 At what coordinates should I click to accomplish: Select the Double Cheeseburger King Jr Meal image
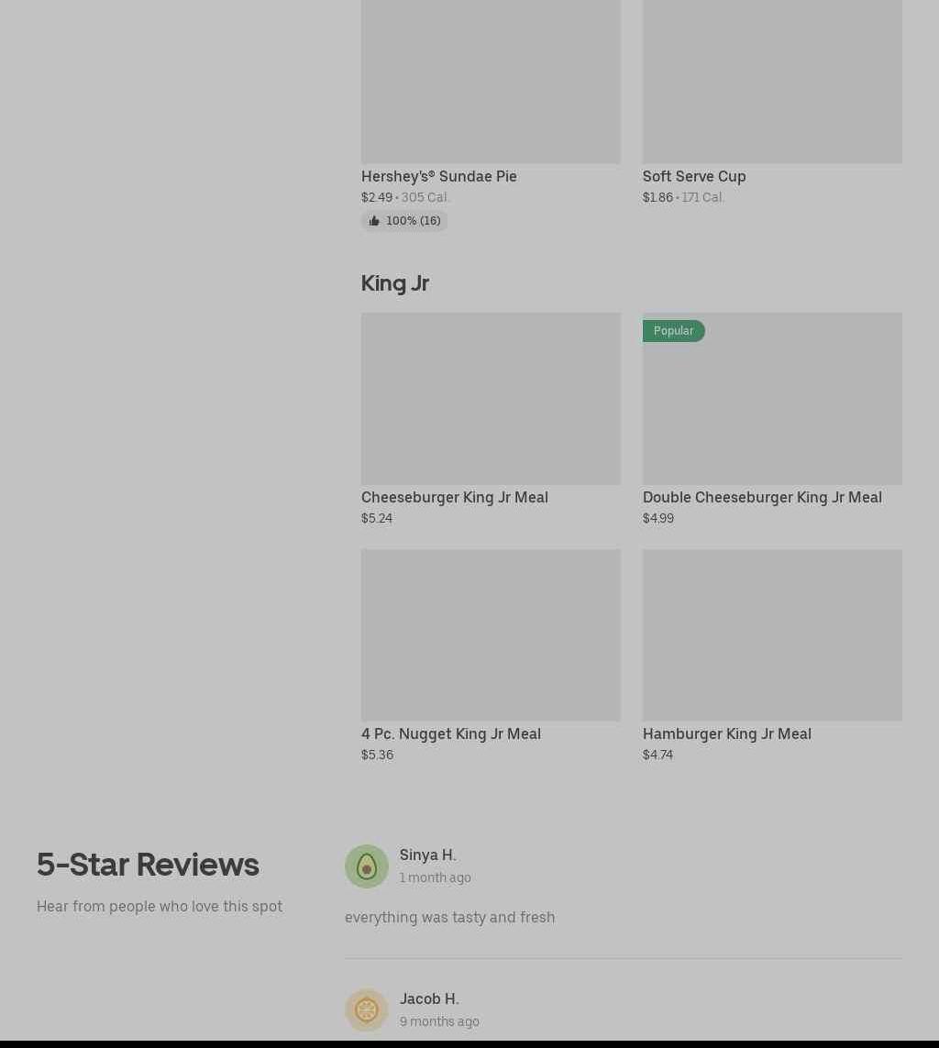772,398
